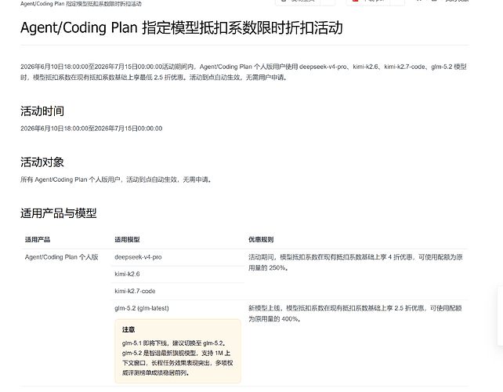
Task: Click the intro paragraph mentioning 2.5 折优惠
Action: pos(244,72)
